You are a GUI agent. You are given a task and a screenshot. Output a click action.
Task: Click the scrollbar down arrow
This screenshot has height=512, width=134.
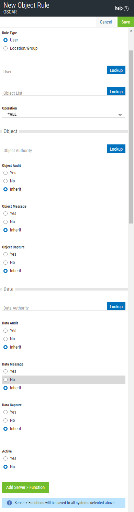click(x=131, y=509)
